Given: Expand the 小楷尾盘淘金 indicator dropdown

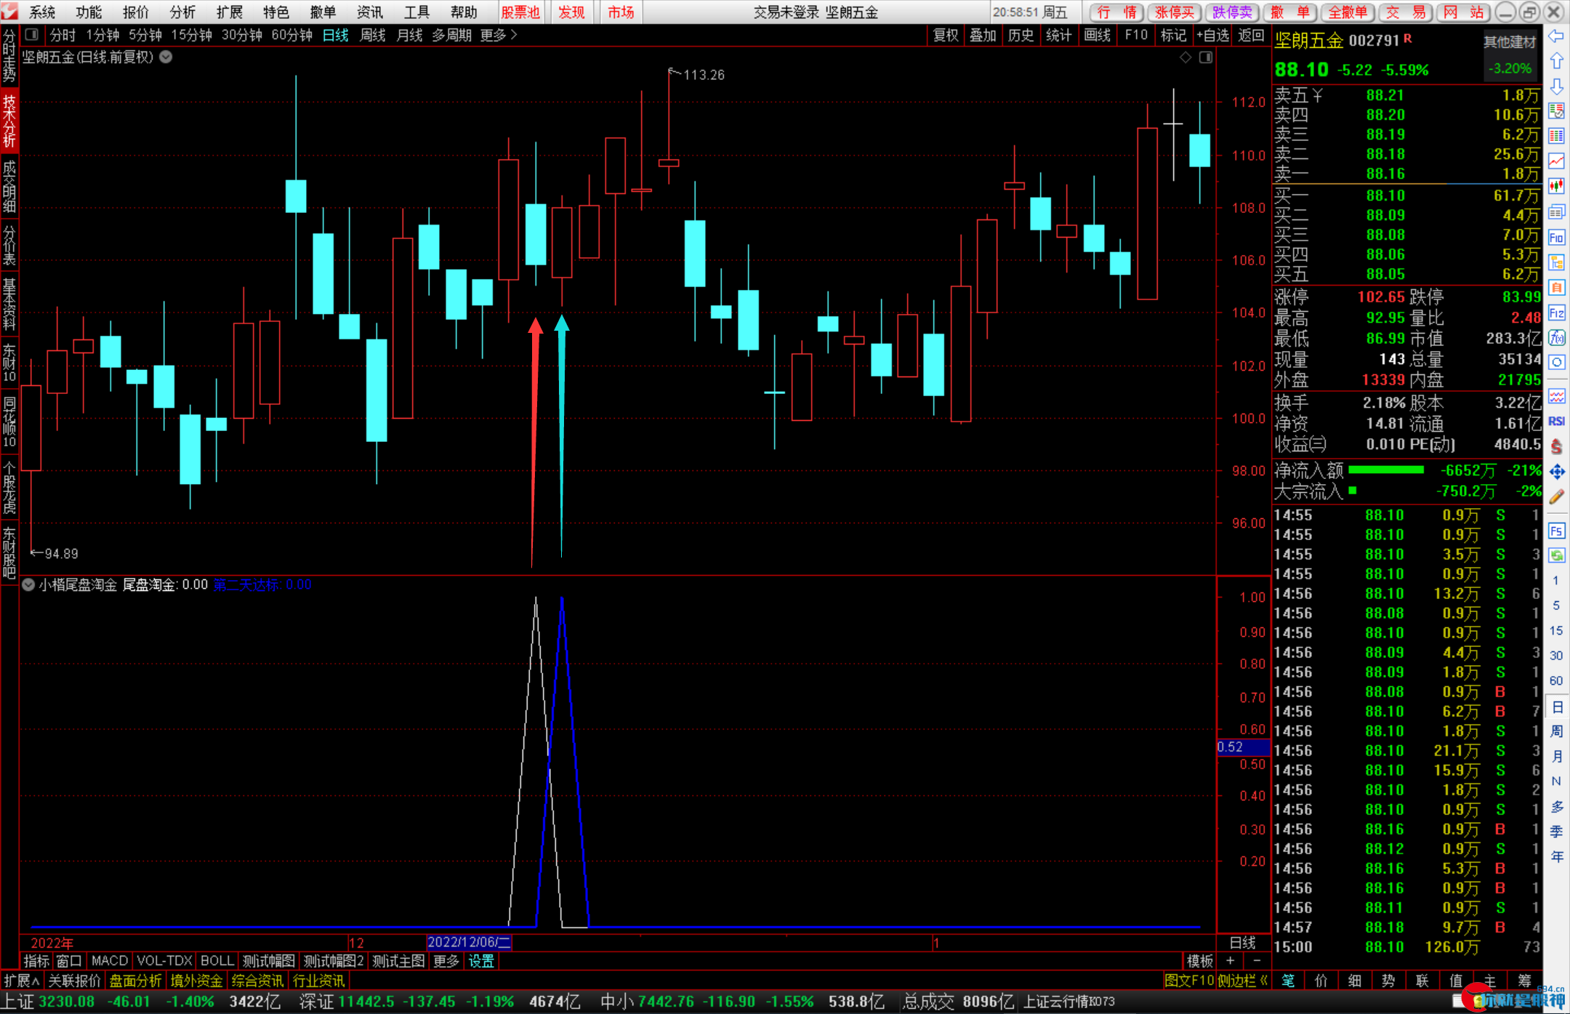Looking at the screenshot, I should pyautogui.click(x=28, y=584).
